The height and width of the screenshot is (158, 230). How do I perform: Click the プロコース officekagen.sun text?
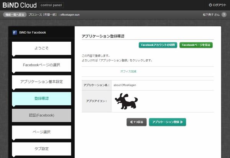pos(54,15)
